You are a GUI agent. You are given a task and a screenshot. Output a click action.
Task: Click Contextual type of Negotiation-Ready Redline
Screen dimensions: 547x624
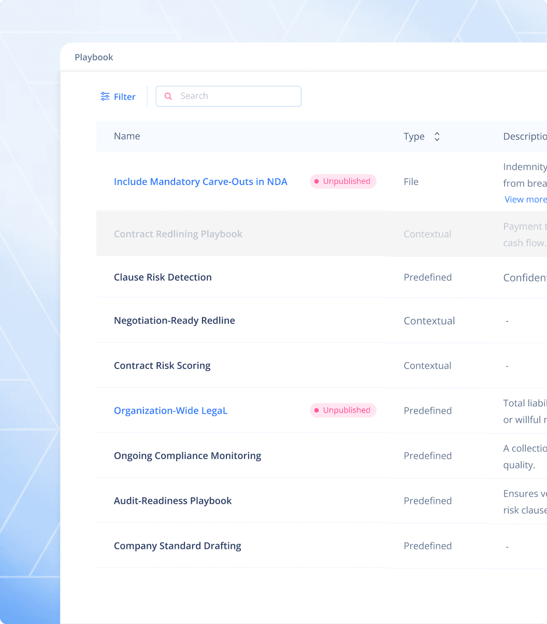coord(429,321)
